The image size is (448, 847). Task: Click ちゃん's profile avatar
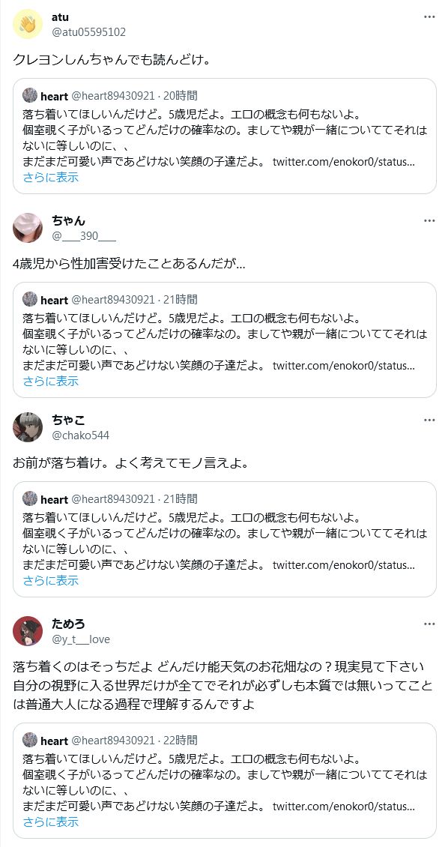point(28,228)
